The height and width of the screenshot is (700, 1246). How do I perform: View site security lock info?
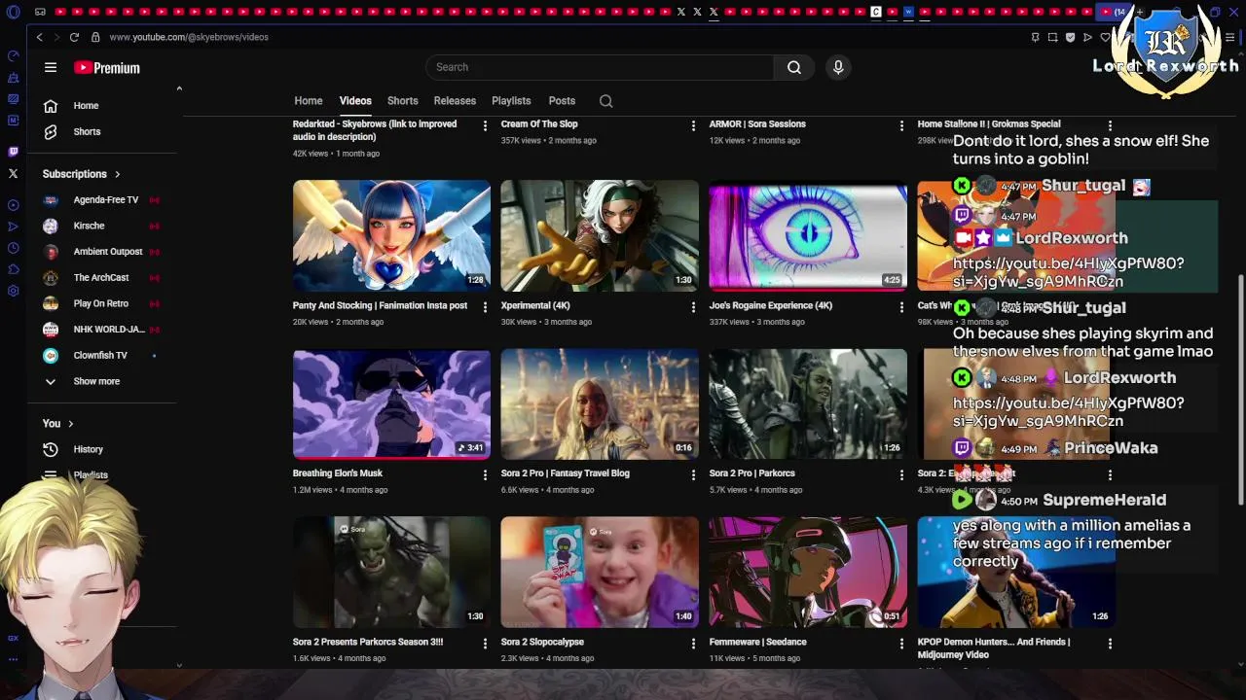coord(95,37)
